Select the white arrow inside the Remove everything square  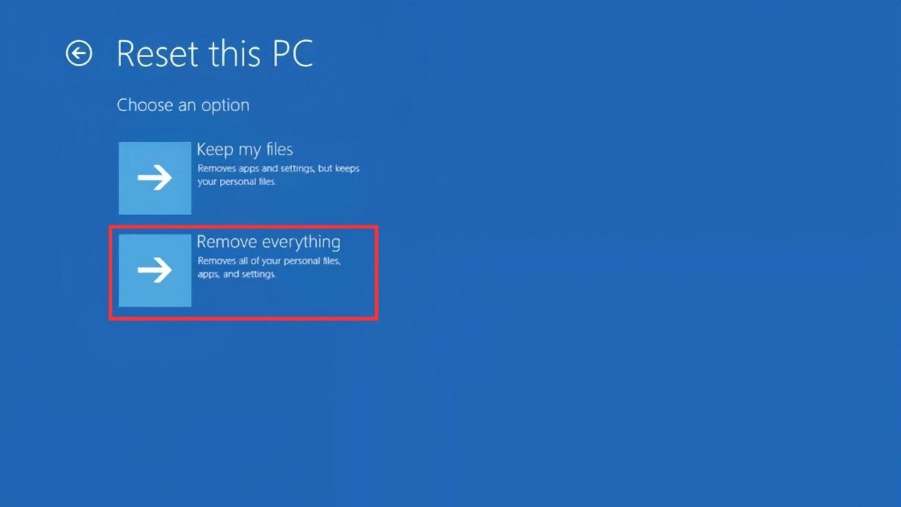[155, 270]
